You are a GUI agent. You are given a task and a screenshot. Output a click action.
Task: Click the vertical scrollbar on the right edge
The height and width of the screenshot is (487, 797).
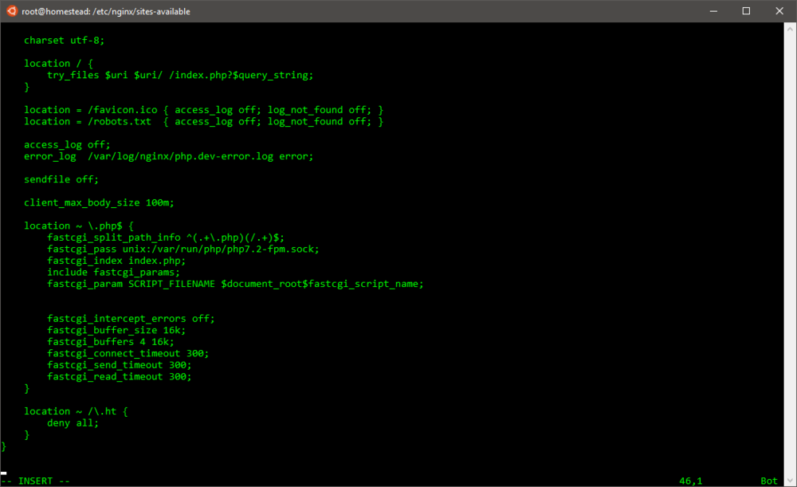tap(790, 239)
